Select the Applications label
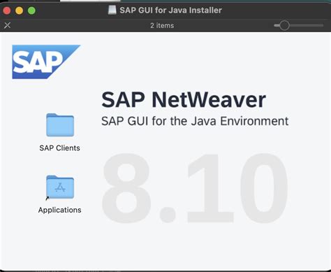 pyautogui.click(x=60, y=210)
